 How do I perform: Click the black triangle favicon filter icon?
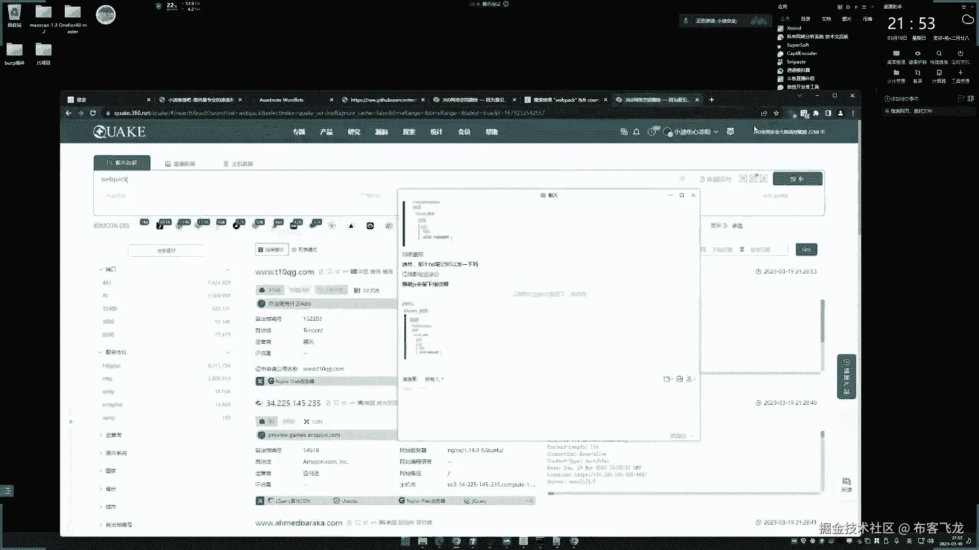coord(351,226)
